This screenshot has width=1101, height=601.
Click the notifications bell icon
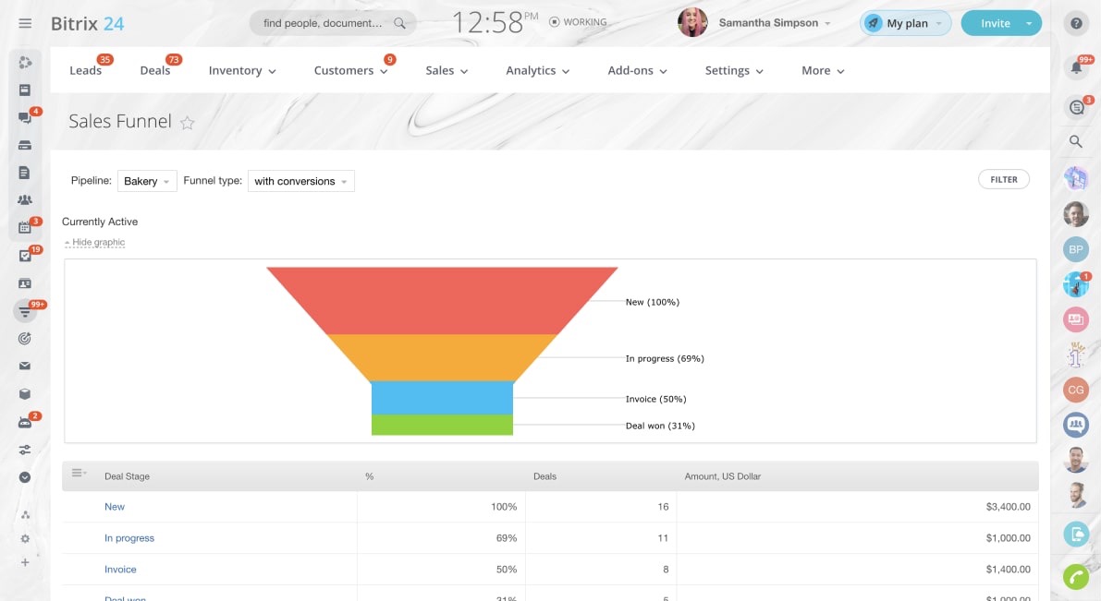pyautogui.click(x=1075, y=66)
